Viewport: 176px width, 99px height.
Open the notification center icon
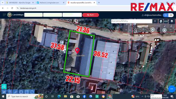[172, 97]
